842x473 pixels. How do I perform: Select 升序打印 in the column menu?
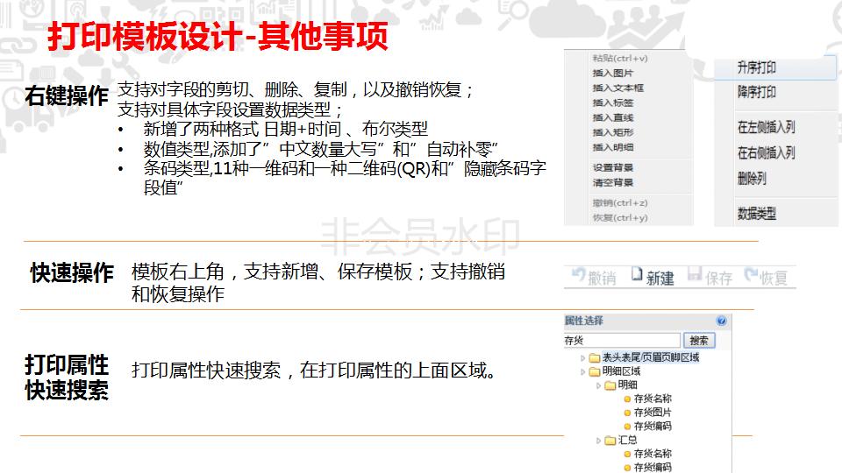756,67
